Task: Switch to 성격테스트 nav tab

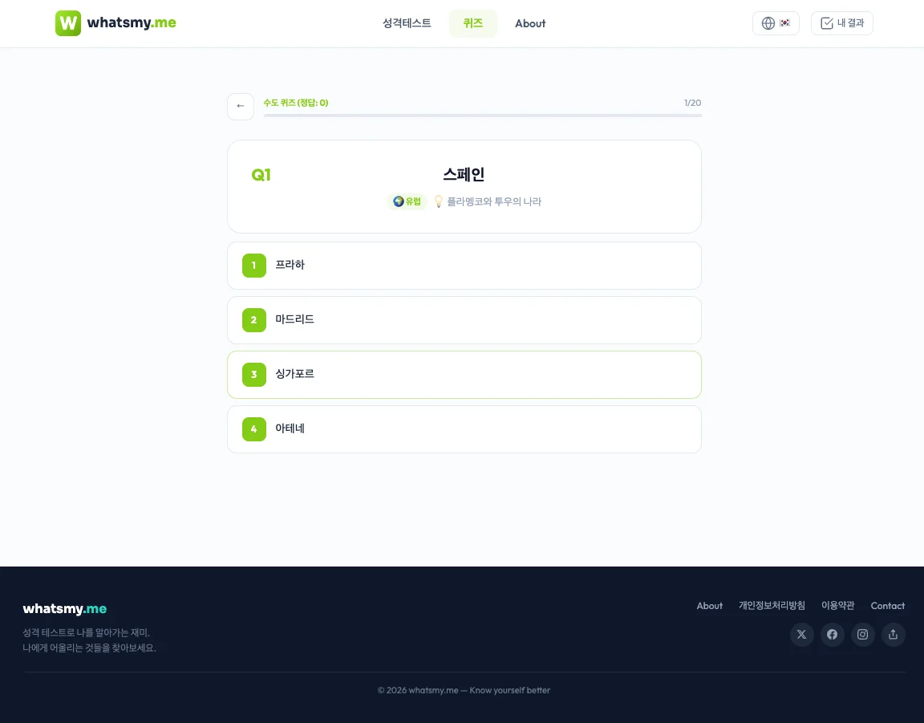Action: [407, 23]
